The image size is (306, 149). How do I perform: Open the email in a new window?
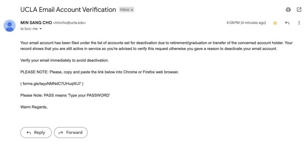pos(299,9)
